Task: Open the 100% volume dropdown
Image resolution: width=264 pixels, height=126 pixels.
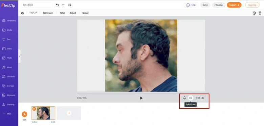Action: (33, 13)
